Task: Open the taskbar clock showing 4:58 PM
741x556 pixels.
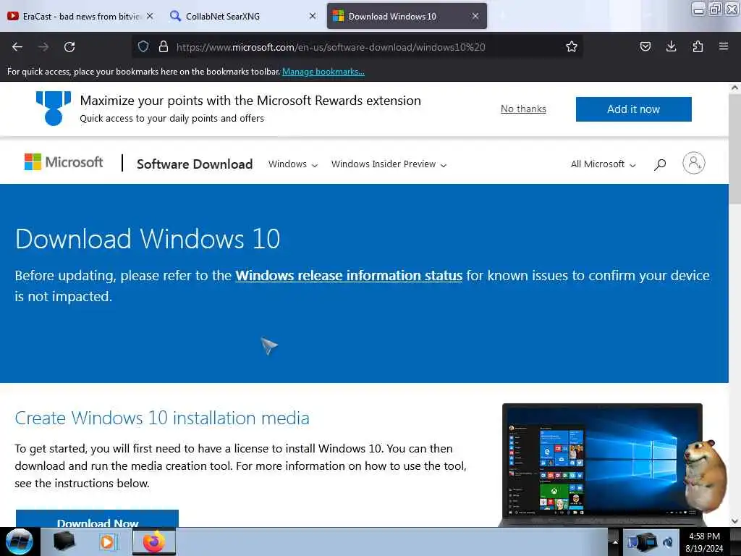Action: coord(704,542)
